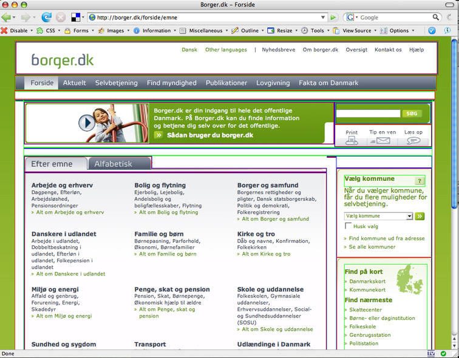This screenshot has width=459, height=358.
Task: Open the Vælg kommune select box
Action: coord(378,216)
